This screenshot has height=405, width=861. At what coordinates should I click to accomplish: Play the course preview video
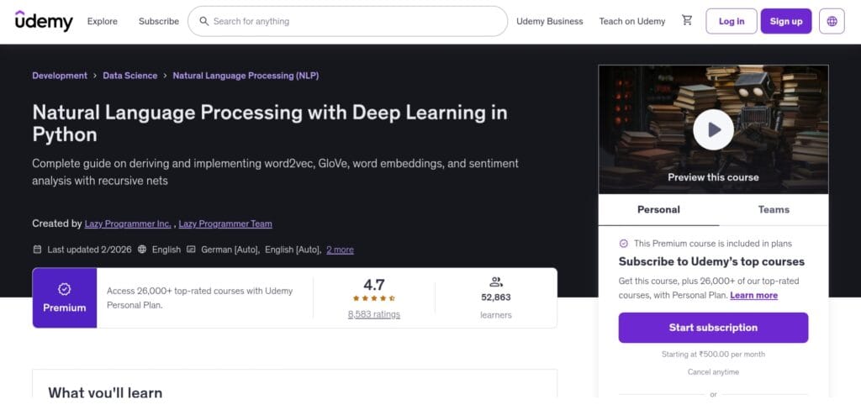(x=713, y=129)
